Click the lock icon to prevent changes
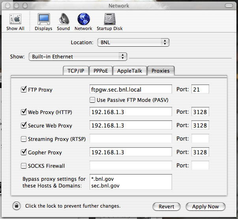Image resolution: width=238 pixels, height=219 pixels. click(x=17, y=206)
